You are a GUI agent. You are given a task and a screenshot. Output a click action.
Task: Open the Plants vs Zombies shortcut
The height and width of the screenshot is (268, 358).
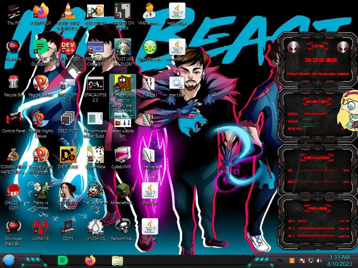point(41,191)
